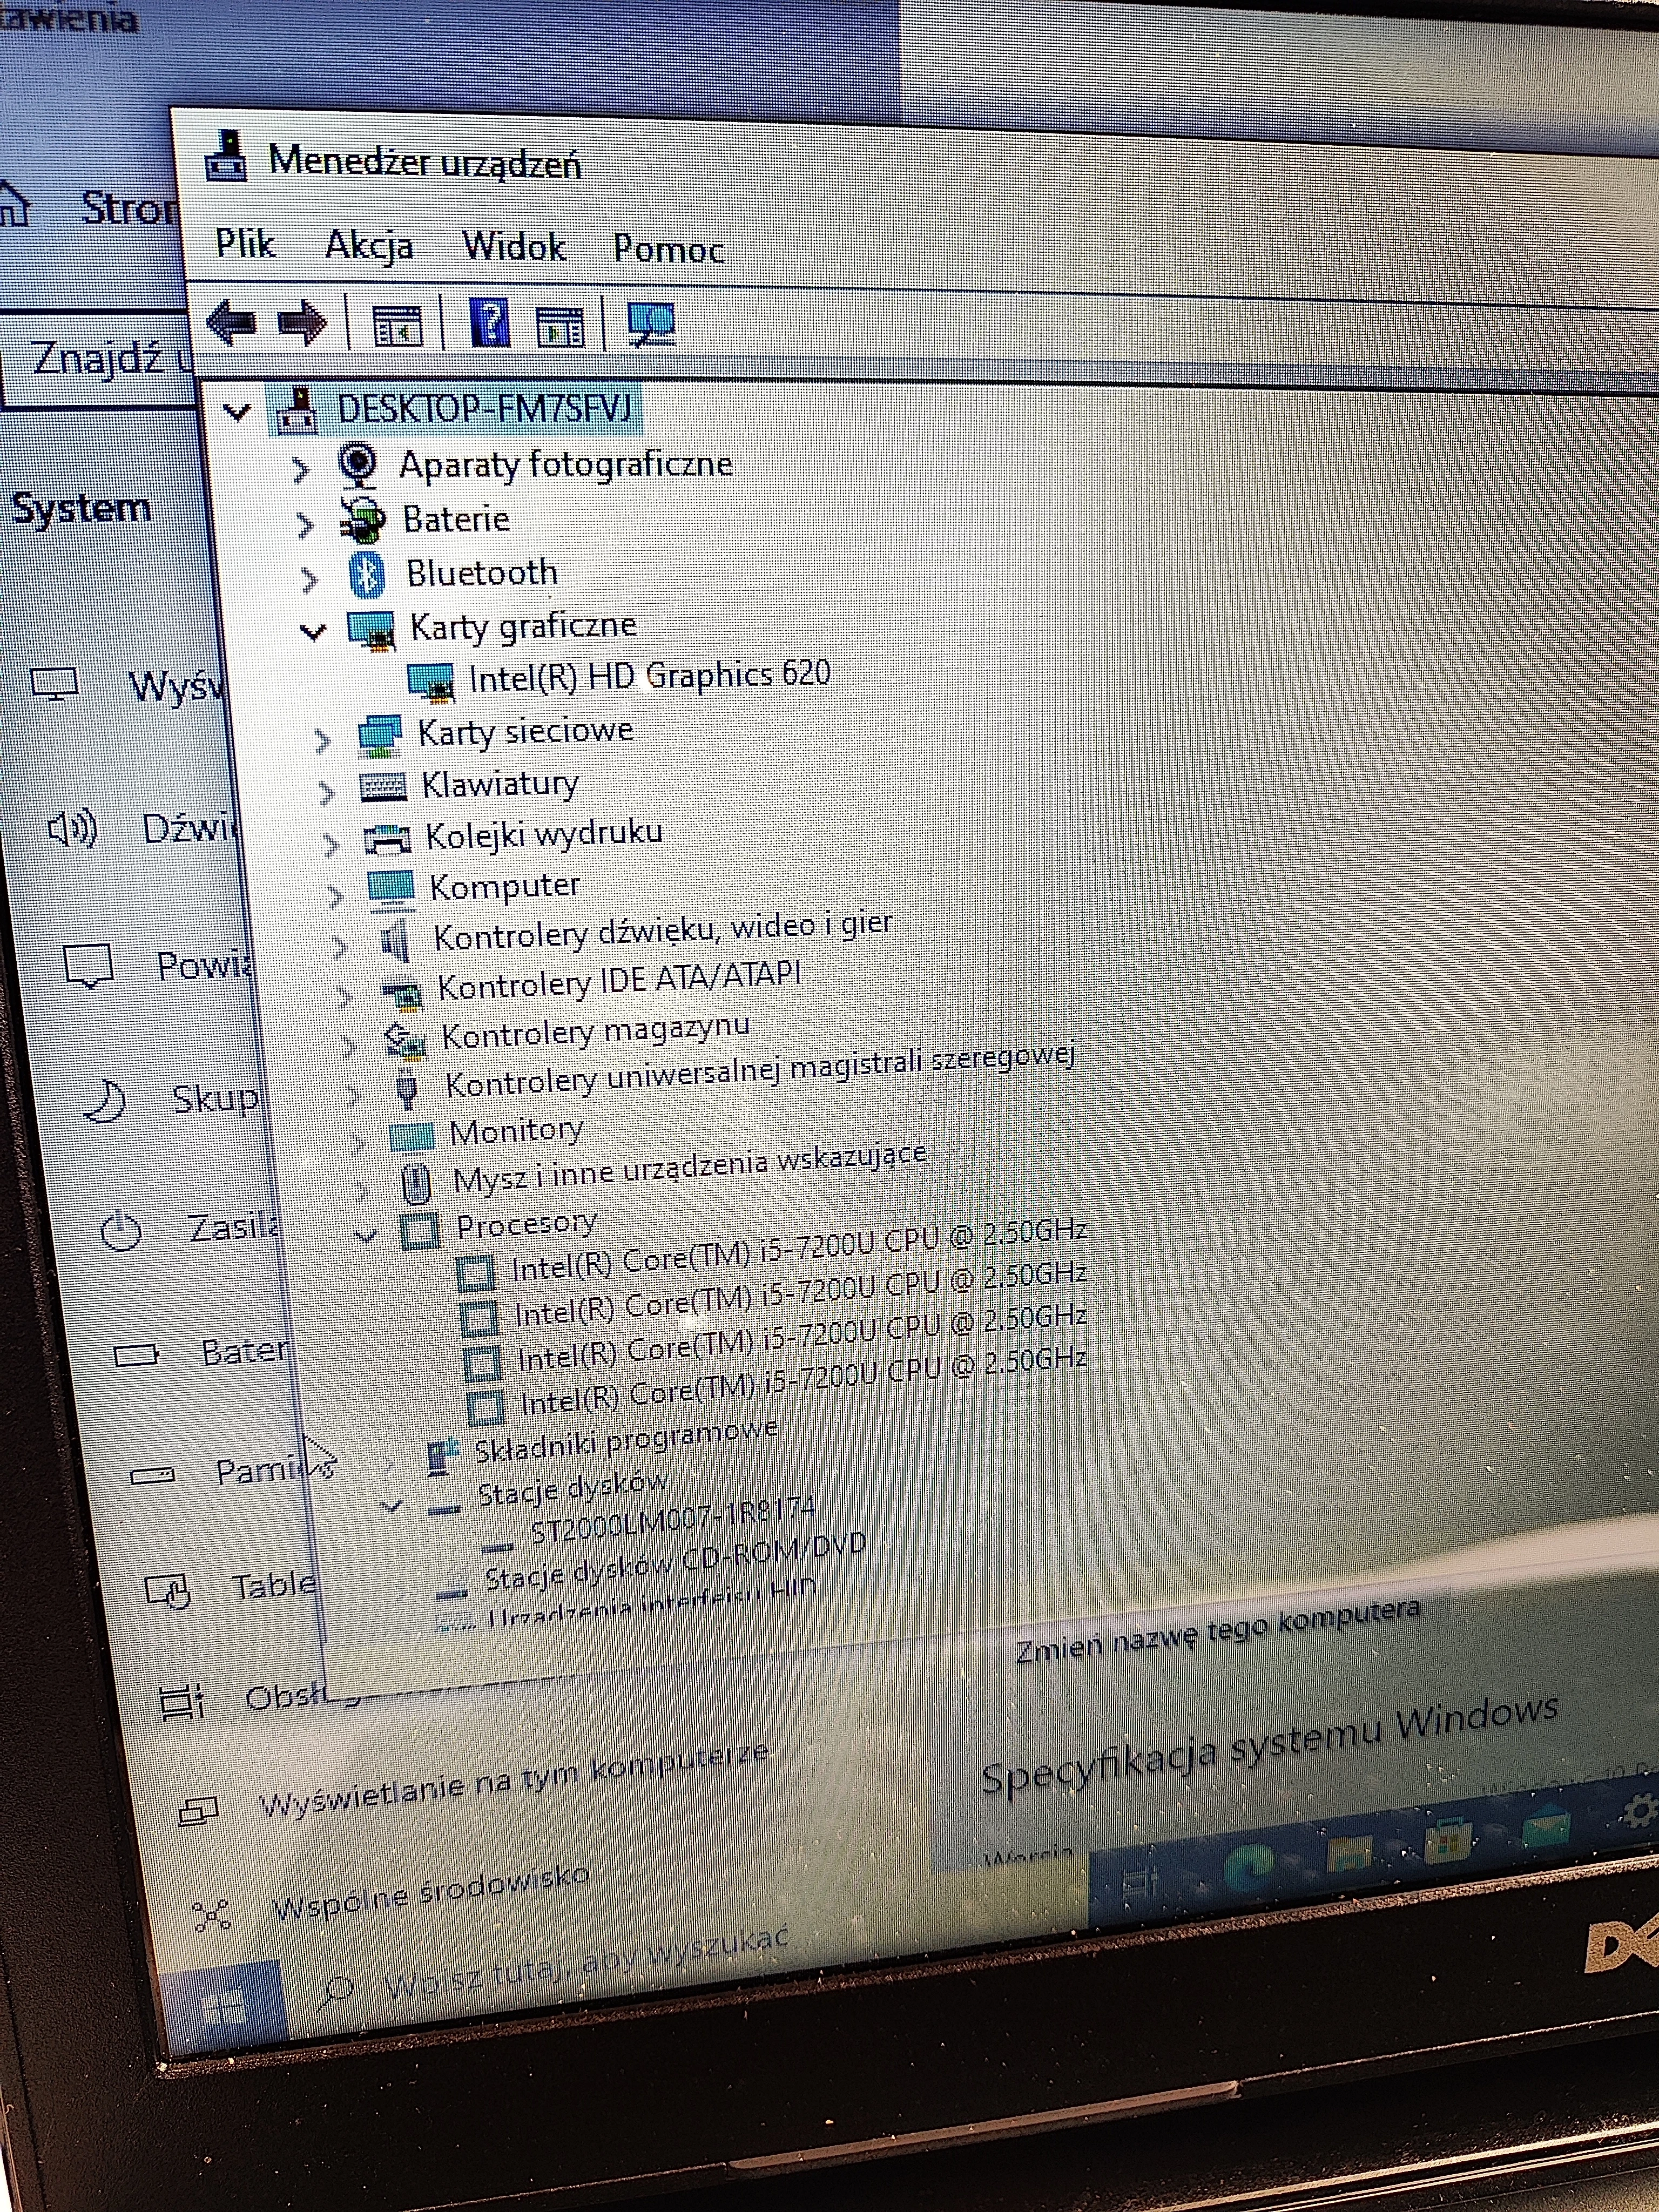Click the home icon in the Settings window
The image size is (1659, 2212).
pyautogui.click(x=12, y=205)
